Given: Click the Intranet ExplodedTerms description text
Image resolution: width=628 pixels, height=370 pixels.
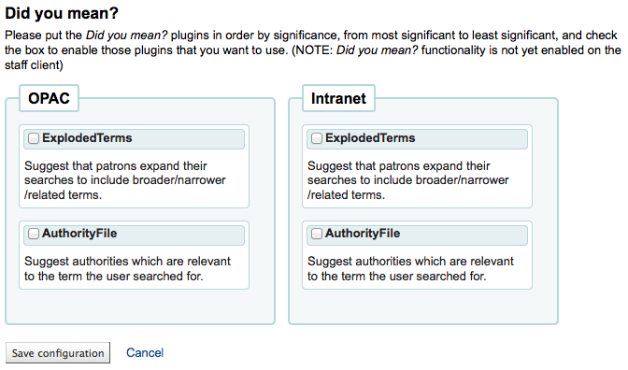Looking at the screenshot, I should click(x=408, y=180).
